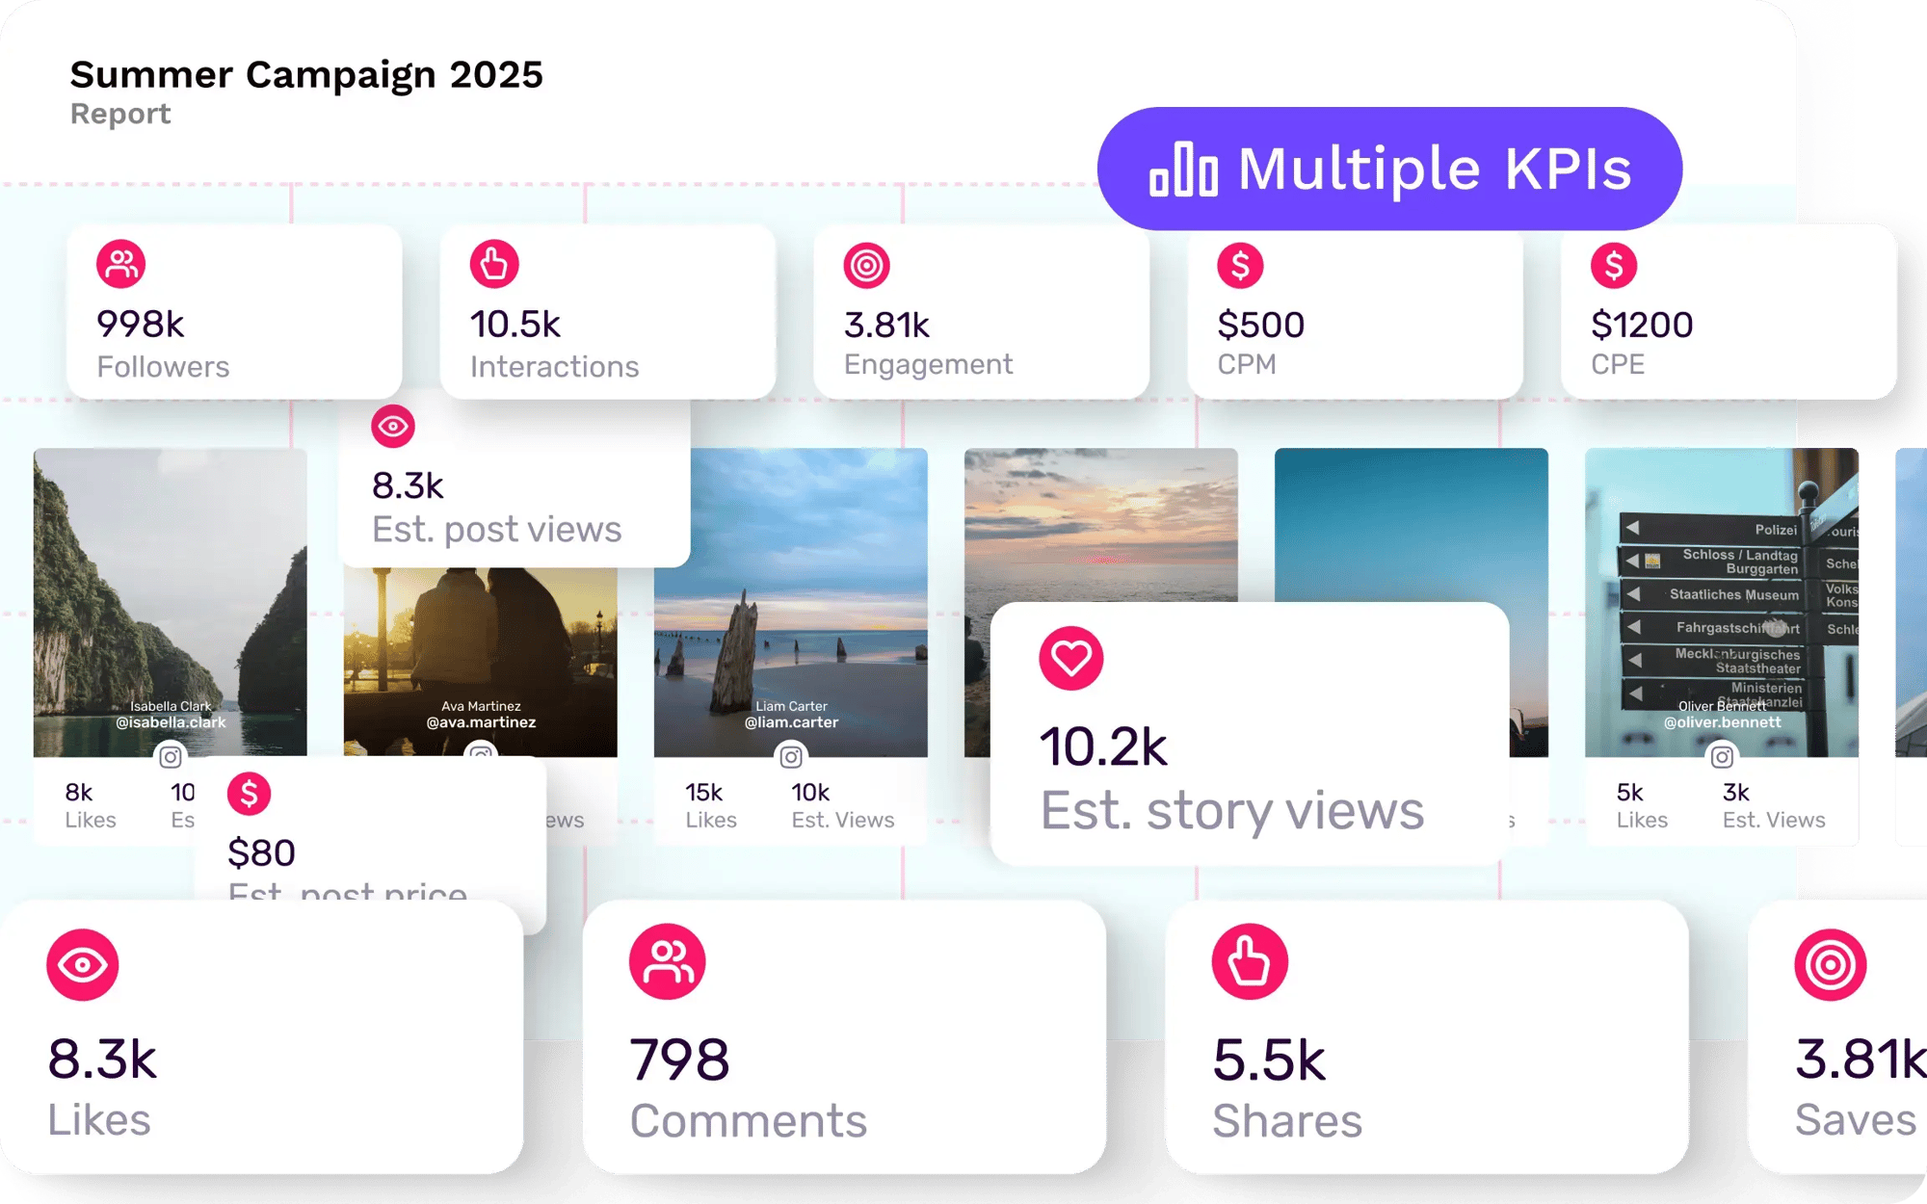Click the @ava.martinez handle
Image resolution: width=1927 pixels, height=1204 pixels.
(481, 722)
